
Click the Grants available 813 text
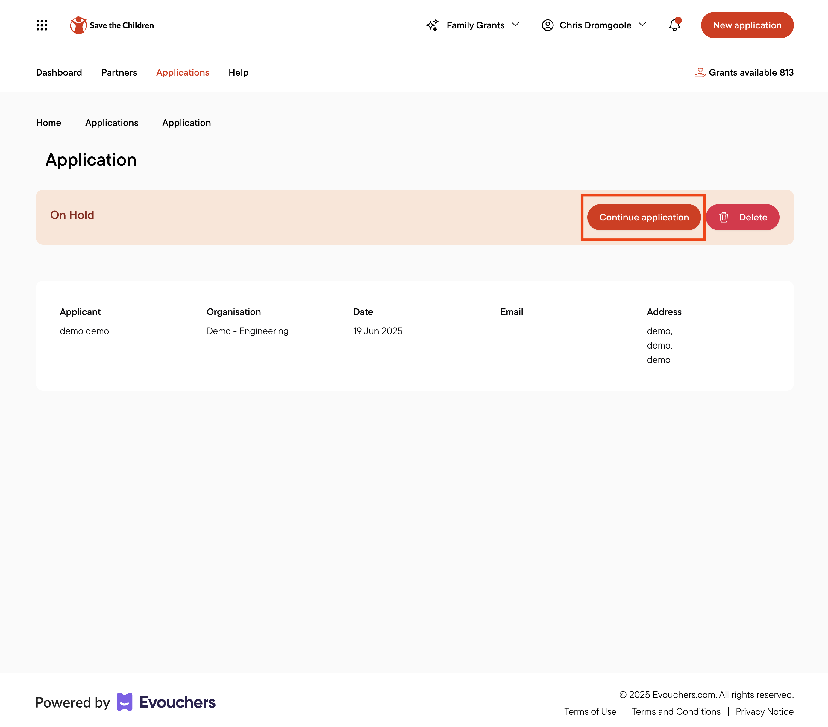click(x=751, y=72)
